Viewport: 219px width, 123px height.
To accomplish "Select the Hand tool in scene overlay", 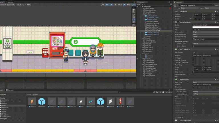I will 134,9.
